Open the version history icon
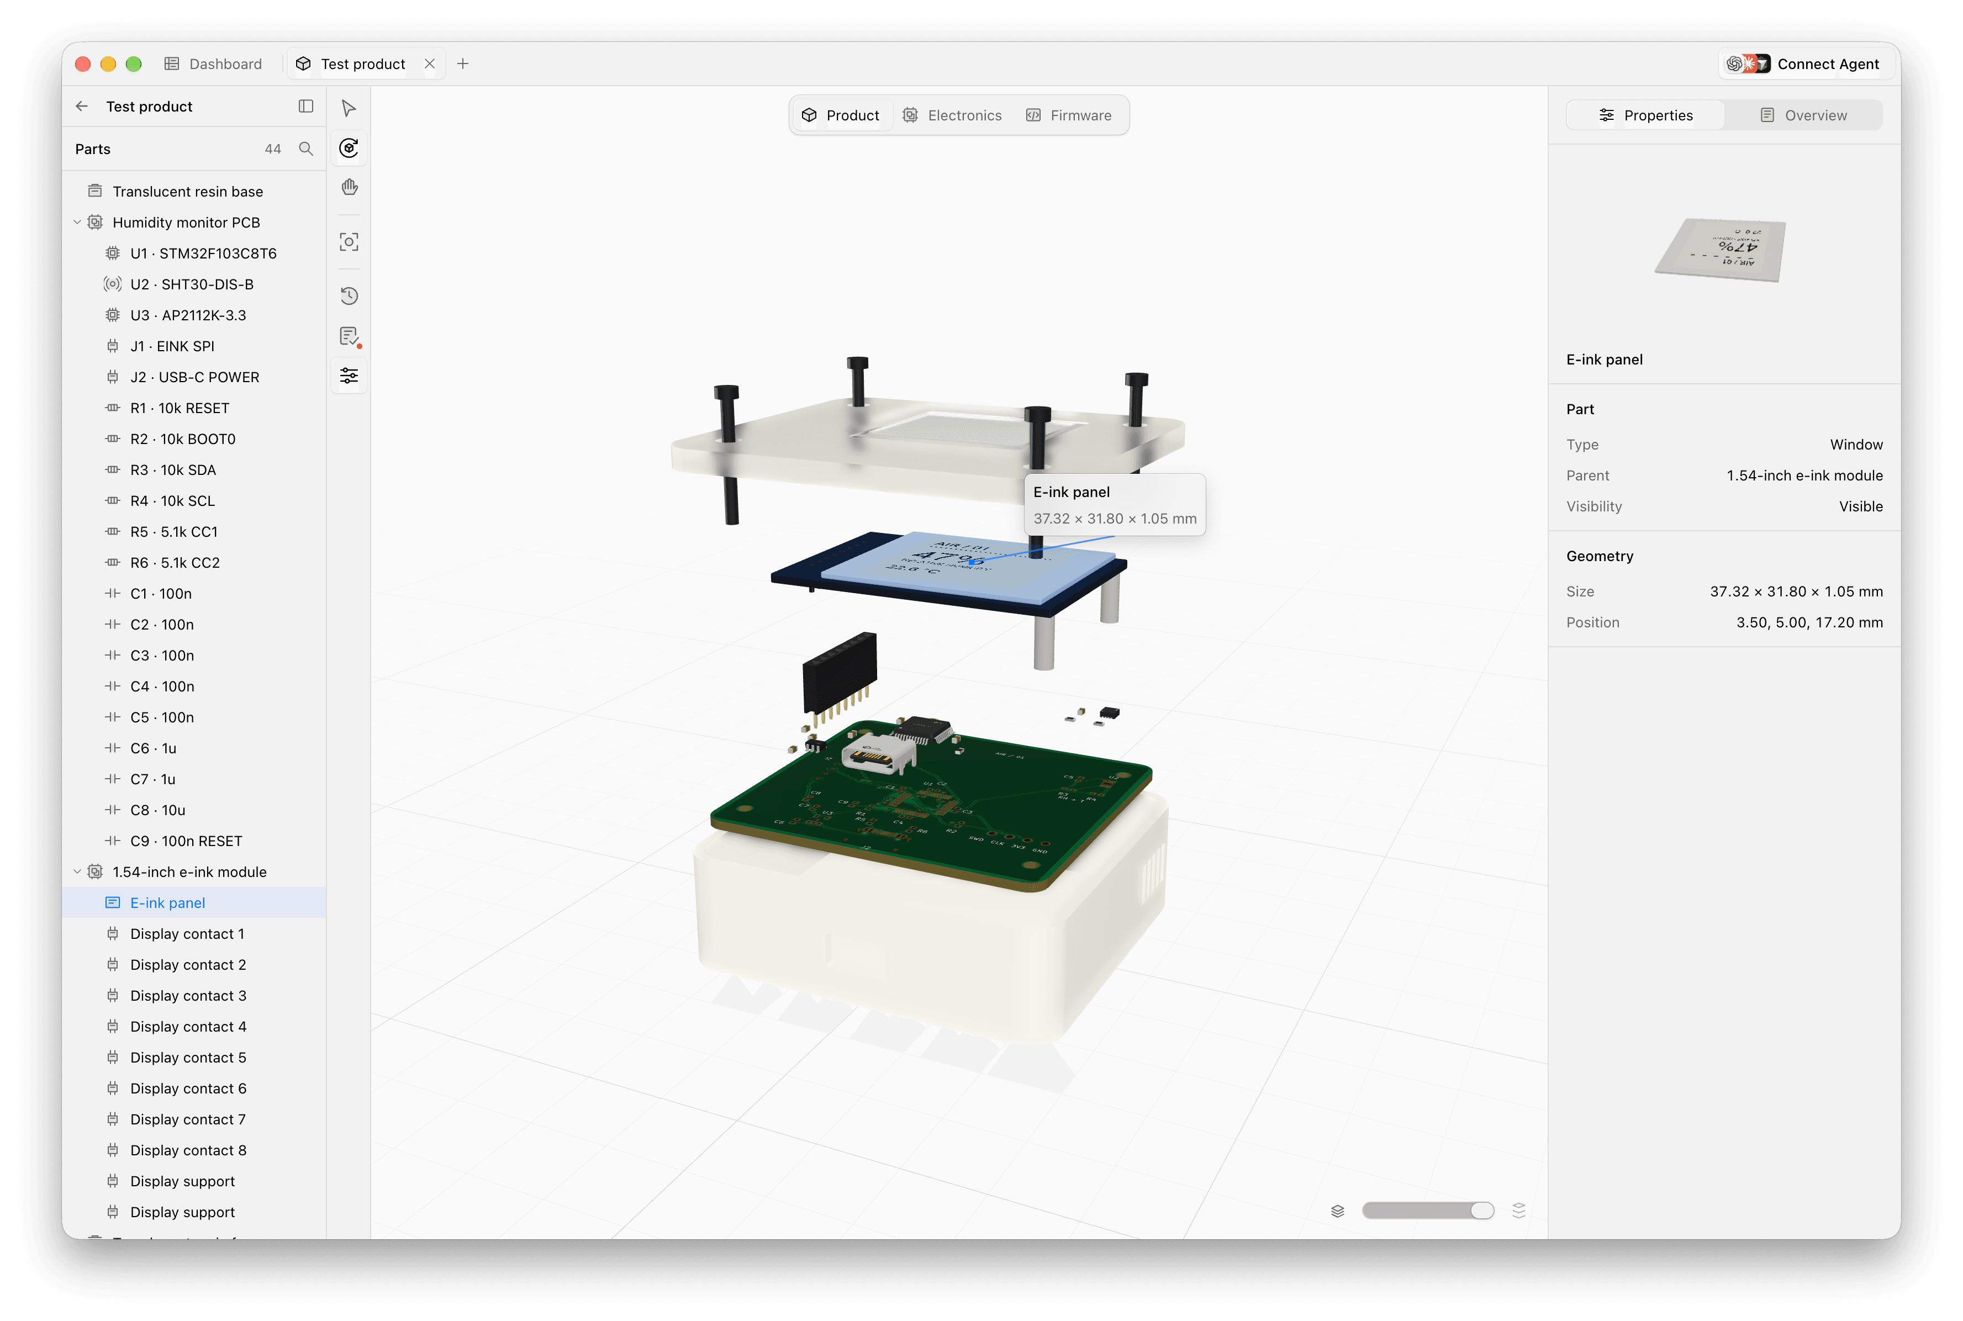Image resolution: width=1963 pixels, height=1321 pixels. pos(349,295)
